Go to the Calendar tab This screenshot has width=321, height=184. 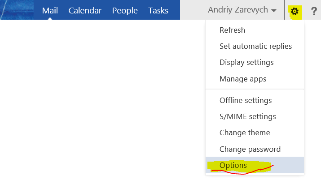(85, 10)
